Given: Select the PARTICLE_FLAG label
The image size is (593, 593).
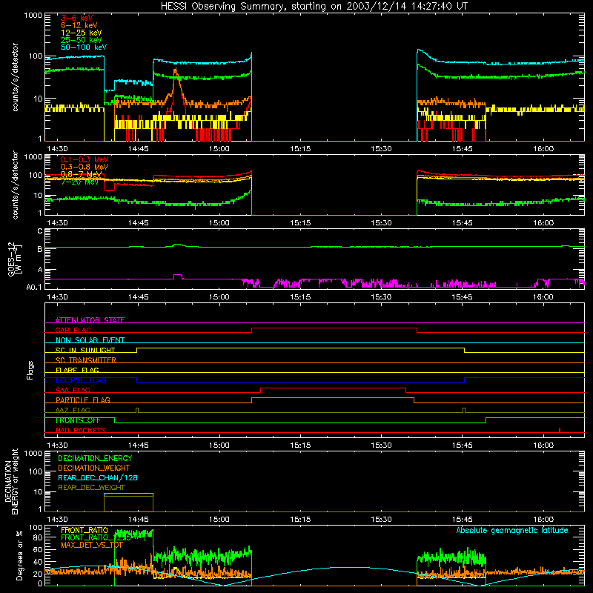Looking at the screenshot, I should [x=82, y=400].
